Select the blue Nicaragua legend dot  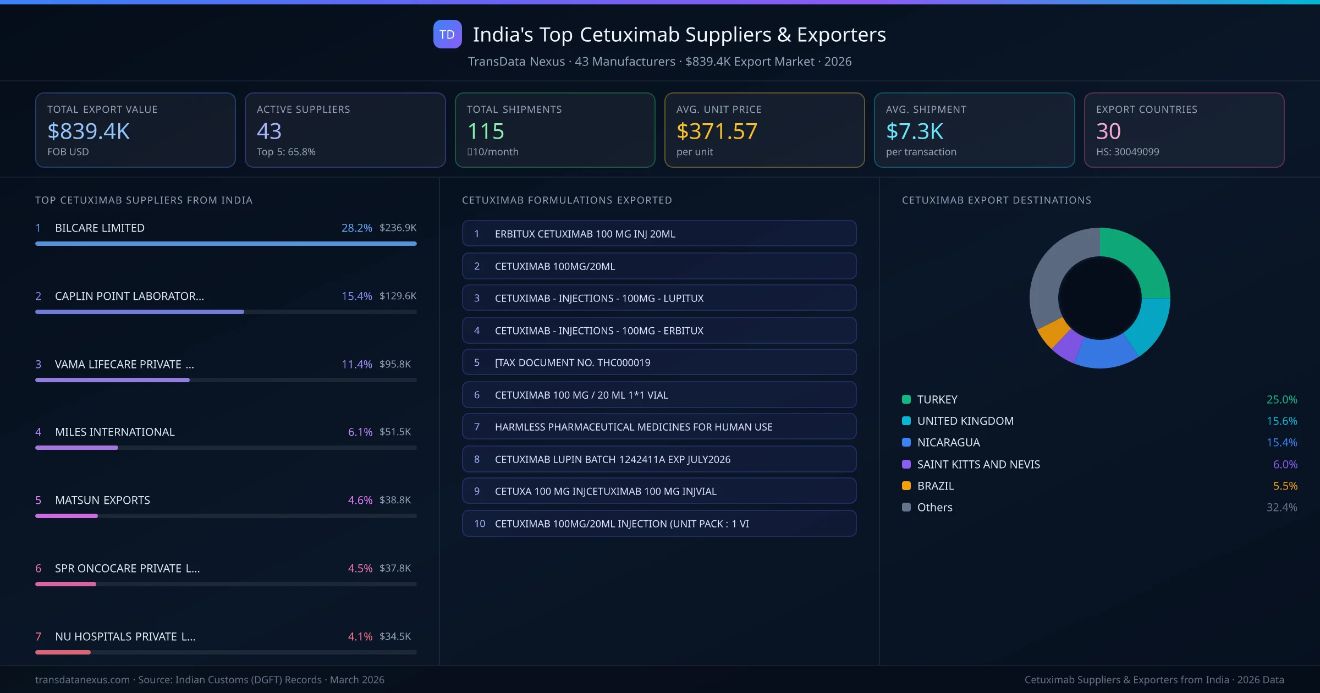tap(905, 442)
